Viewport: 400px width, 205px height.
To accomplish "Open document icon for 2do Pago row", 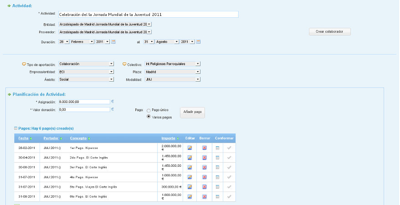I will click(217, 158).
